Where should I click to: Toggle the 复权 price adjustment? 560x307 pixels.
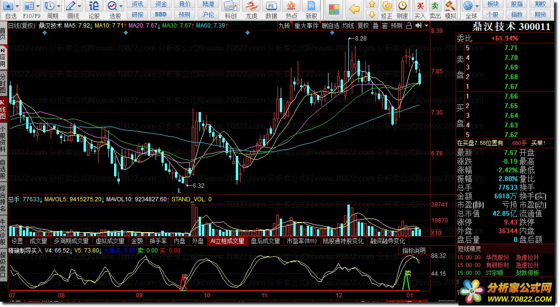coord(363,26)
